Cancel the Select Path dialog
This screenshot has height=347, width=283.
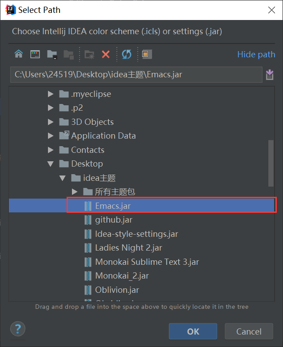coord(249,331)
